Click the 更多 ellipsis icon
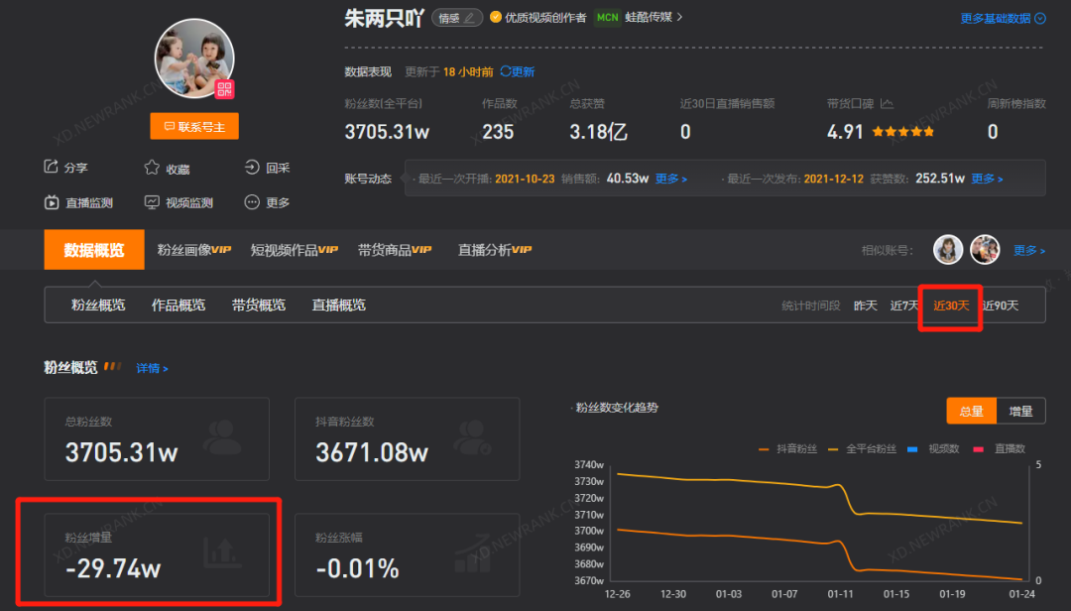The width and height of the screenshot is (1071, 611). pyautogui.click(x=250, y=201)
